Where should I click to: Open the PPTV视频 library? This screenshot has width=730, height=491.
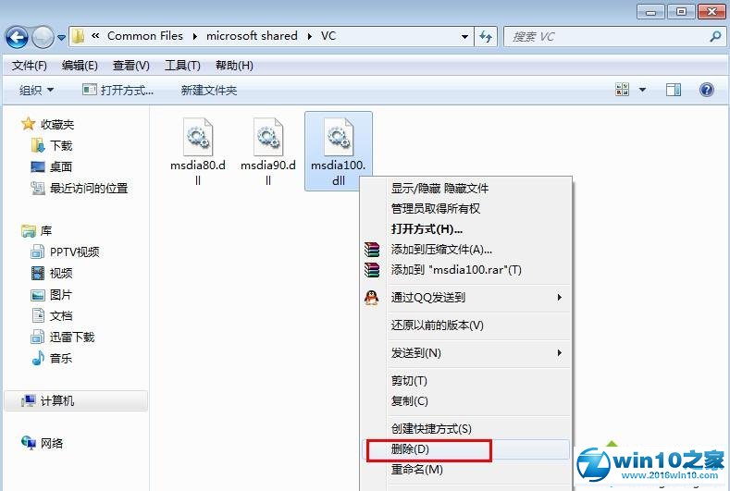pyautogui.click(x=74, y=252)
